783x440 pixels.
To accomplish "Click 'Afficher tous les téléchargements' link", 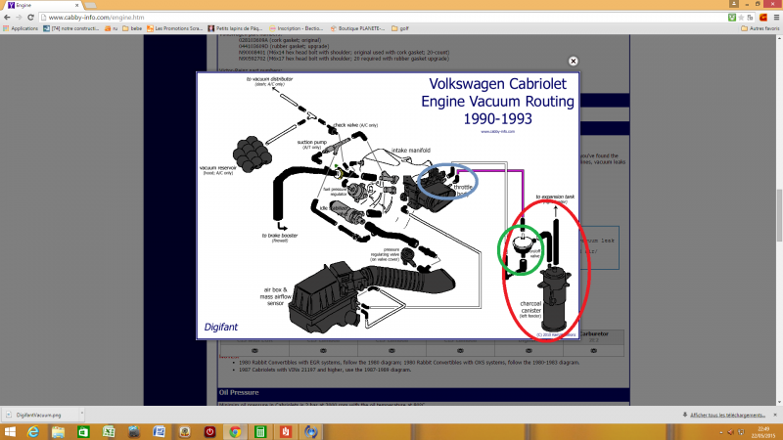I will pos(727,415).
